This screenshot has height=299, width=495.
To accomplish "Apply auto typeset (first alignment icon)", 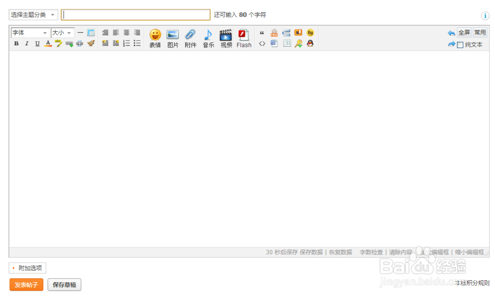I will pos(105,33).
